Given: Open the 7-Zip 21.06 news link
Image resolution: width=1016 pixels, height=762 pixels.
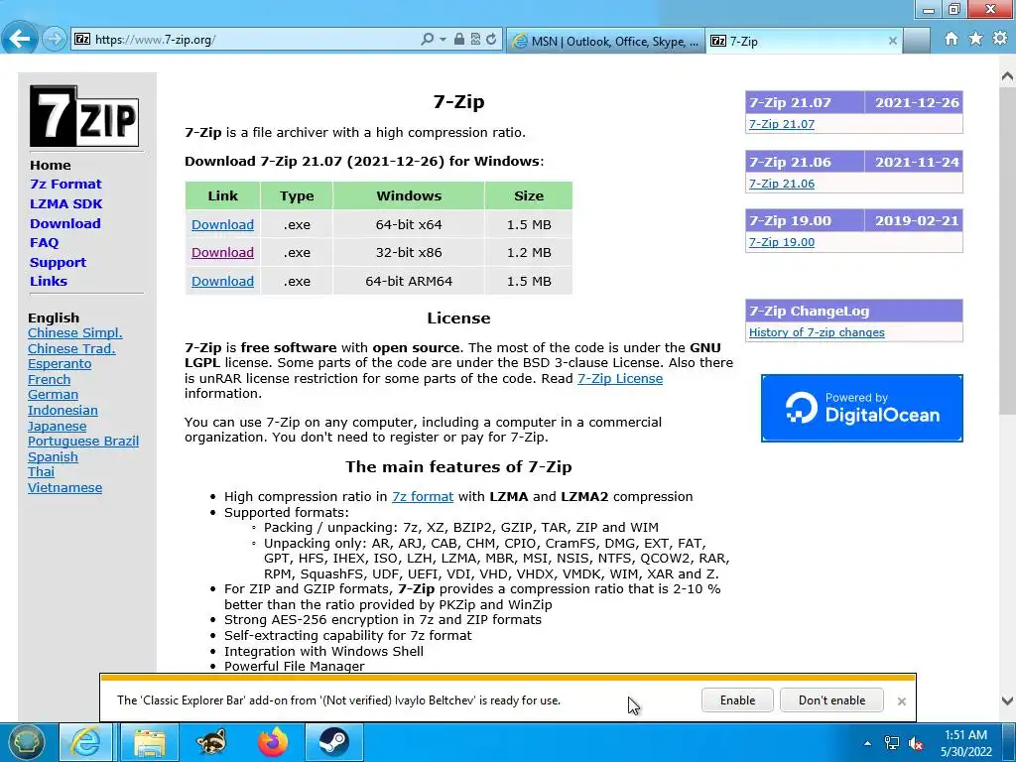Looking at the screenshot, I should [782, 184].
